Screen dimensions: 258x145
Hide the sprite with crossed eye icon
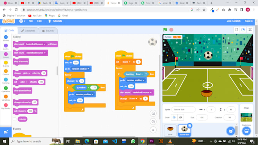[x=181, y=117]
